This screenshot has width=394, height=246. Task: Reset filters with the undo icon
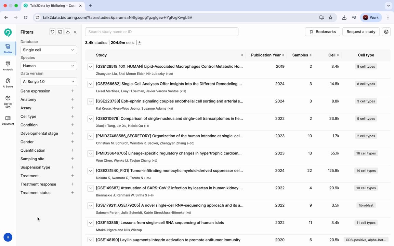point(52,32)
